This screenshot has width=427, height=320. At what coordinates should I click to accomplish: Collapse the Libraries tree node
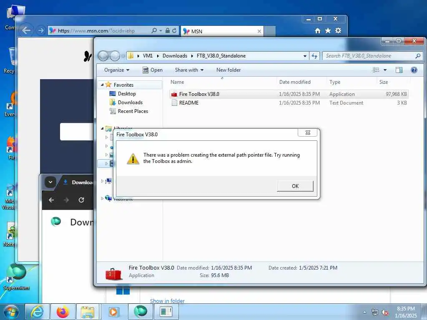102,128
